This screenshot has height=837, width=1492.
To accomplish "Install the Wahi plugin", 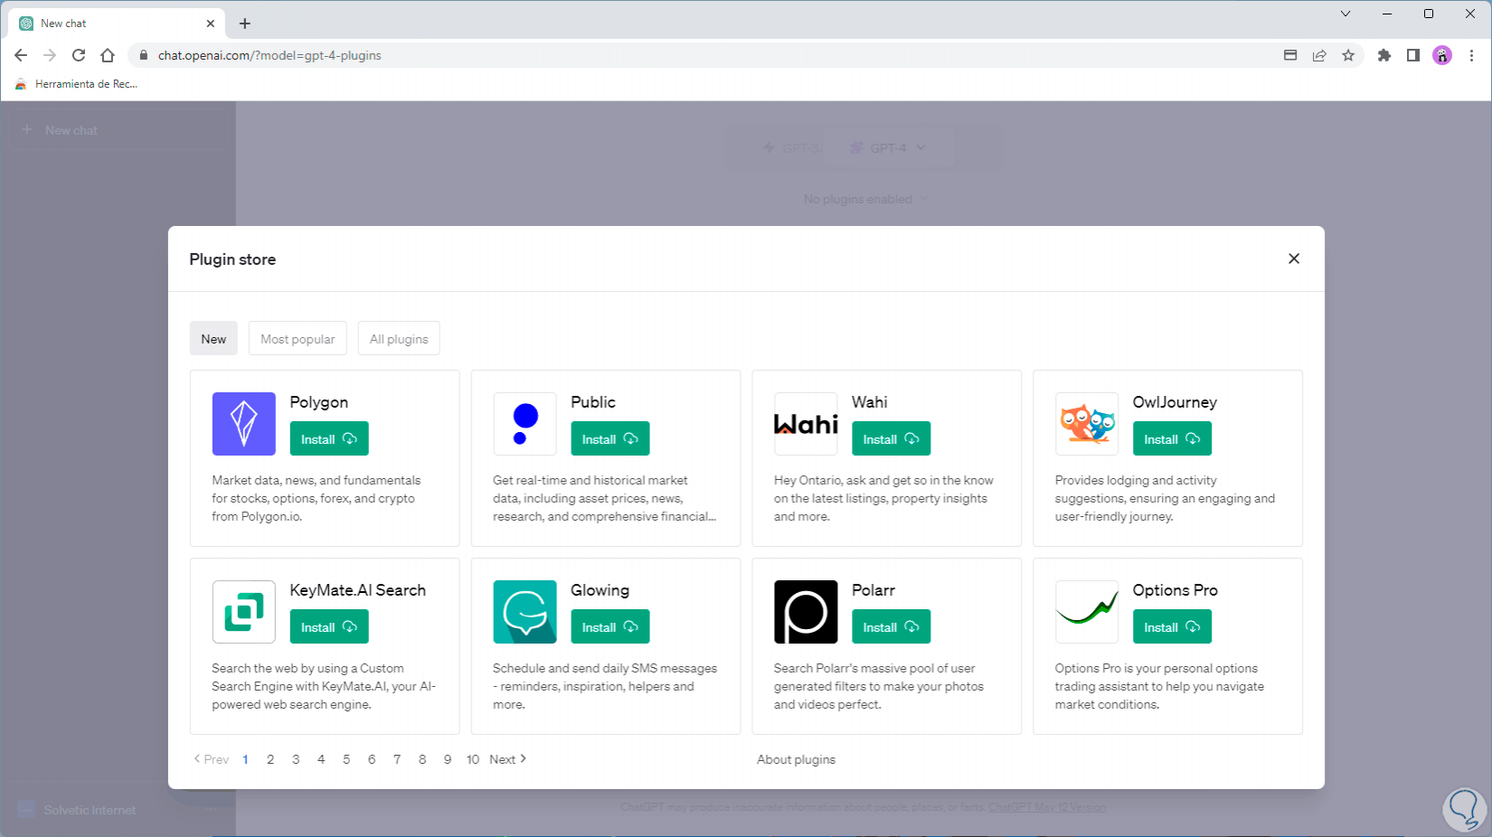I will pyautogui.click(x=892, y=438).
